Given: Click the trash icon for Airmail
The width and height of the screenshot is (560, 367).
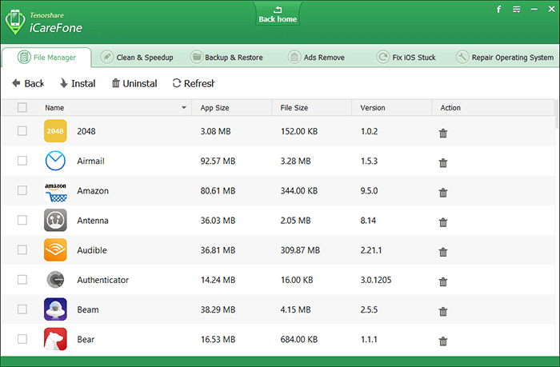Looking at the screenshot, I should click(443, 162).
